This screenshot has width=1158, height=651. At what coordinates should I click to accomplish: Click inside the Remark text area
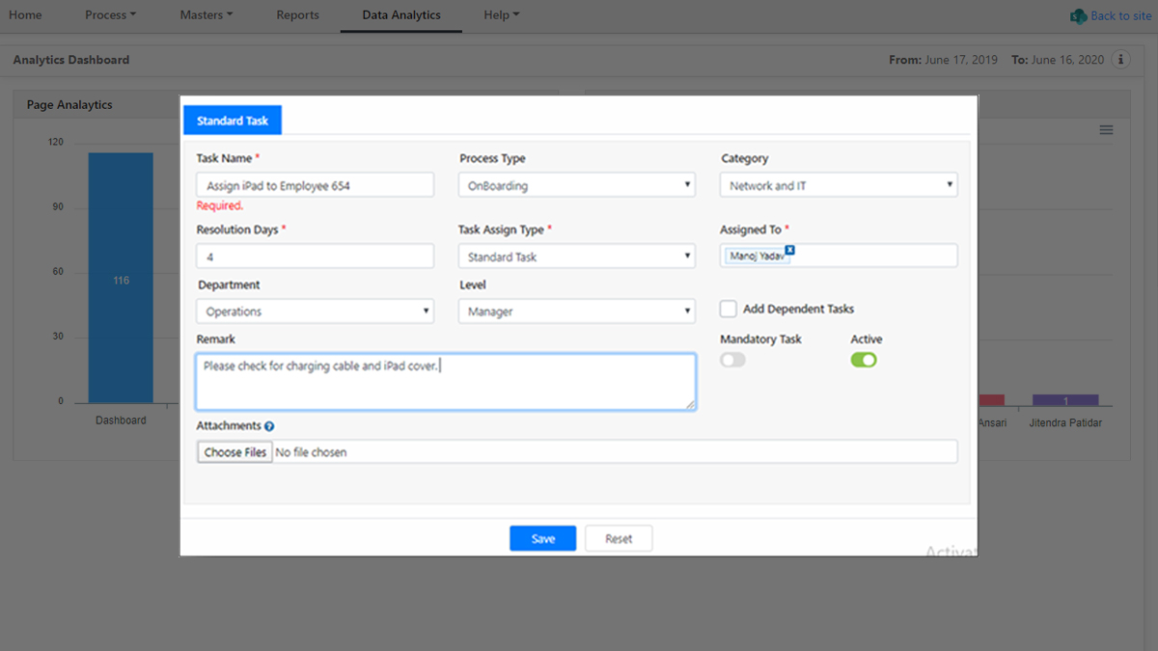tap(446, 381)
